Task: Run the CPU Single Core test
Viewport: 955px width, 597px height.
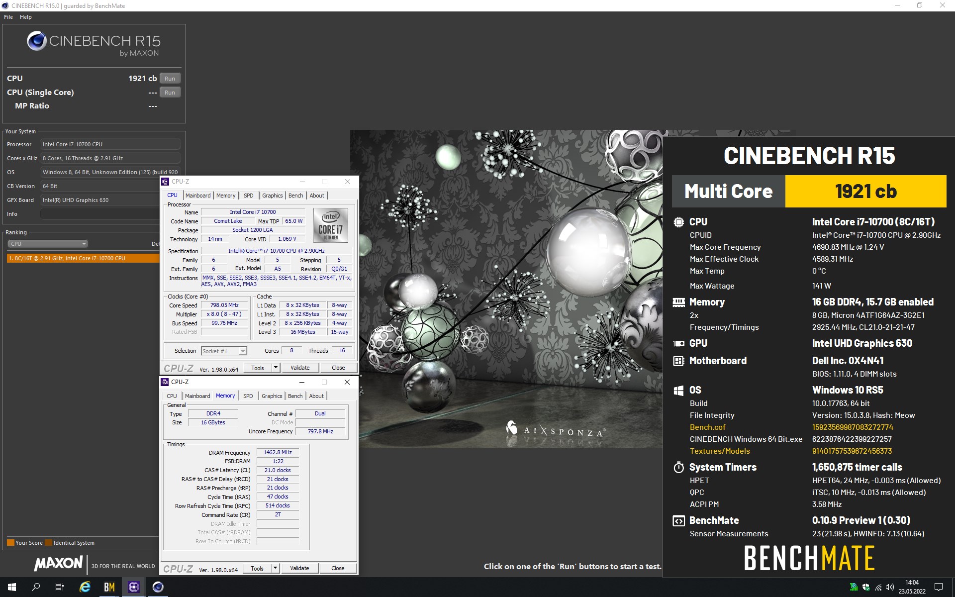Action: (x=170, y=93)
